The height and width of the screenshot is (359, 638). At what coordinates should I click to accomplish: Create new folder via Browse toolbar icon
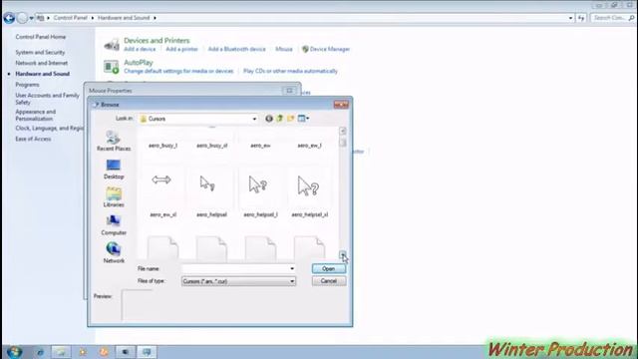pyautogui.click(x=290, y=119)
